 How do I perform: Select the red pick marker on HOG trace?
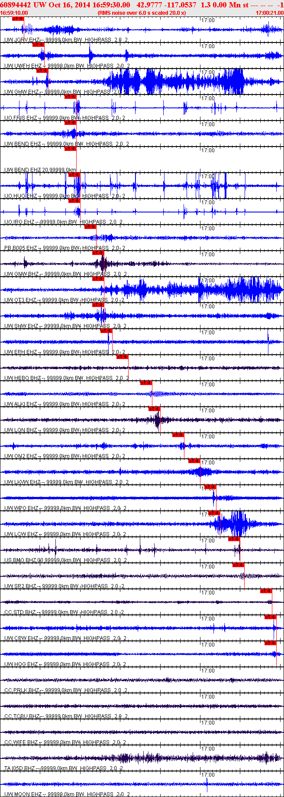[270, 643]
